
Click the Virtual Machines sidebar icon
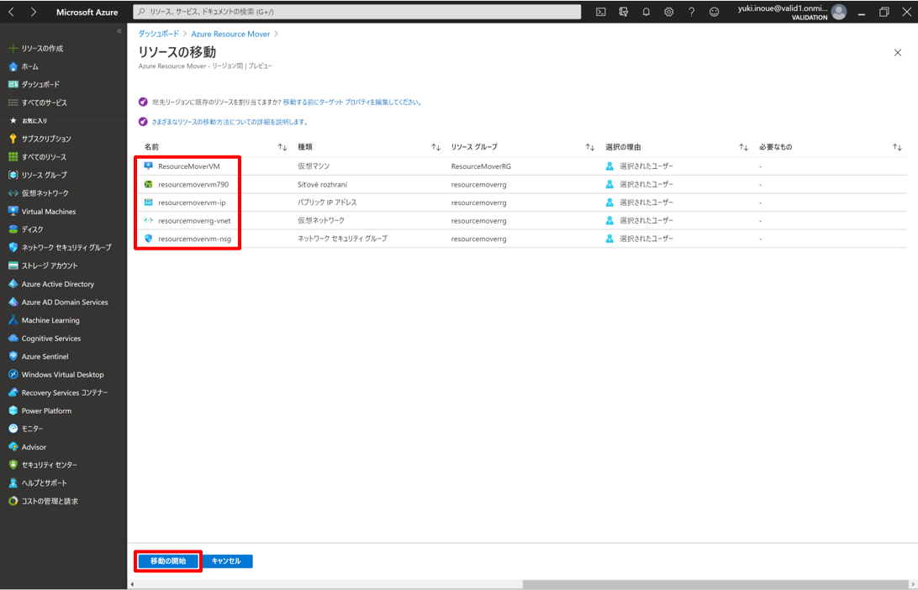coord(13,211)
